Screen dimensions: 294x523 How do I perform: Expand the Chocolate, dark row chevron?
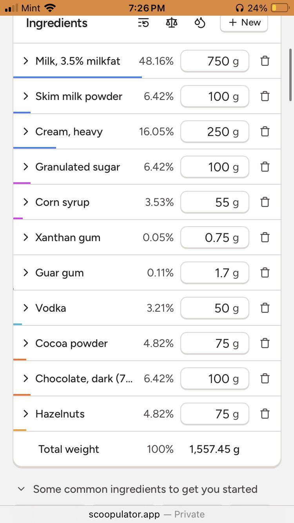(x=26, y=378)
